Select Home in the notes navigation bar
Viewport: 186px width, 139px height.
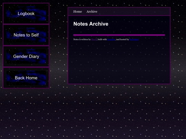coord(77,12)
